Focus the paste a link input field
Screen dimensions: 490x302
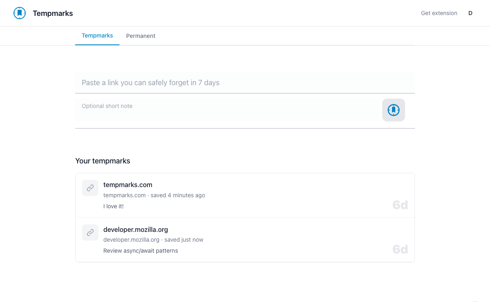pyautogui.click(x=245, y=83)
